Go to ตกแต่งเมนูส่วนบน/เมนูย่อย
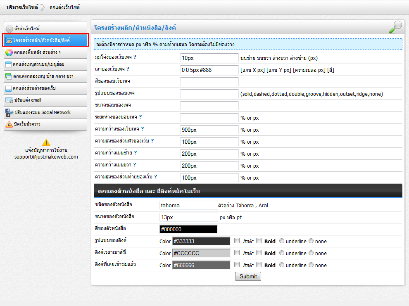The height and width of the screenshot is (306, 409). (45, 64)
